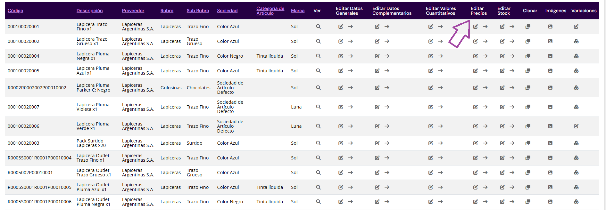The height and width of the screenshot is (210, 606).
Task: Open variations cubes for 000100020002
Action: click(576, 41)
